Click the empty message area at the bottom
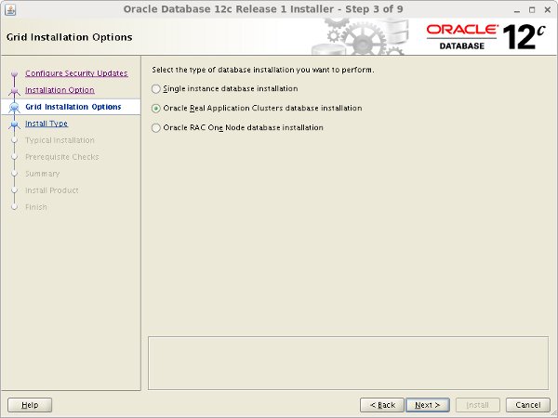 click(x=349, y=363)
